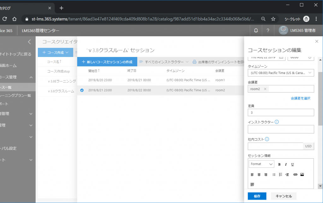The width and height of the screenshot is (323, 203).
Task: Insert a table using the grid icon
Action: 252,184
